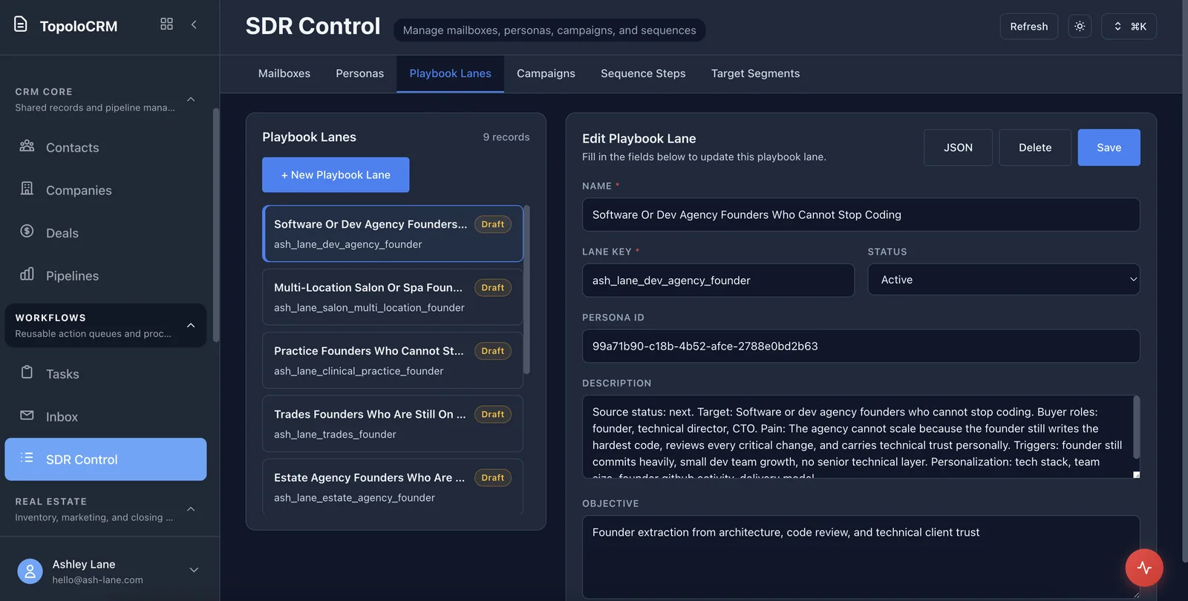Click hello@ash-lane.com email text

[97, 580]
